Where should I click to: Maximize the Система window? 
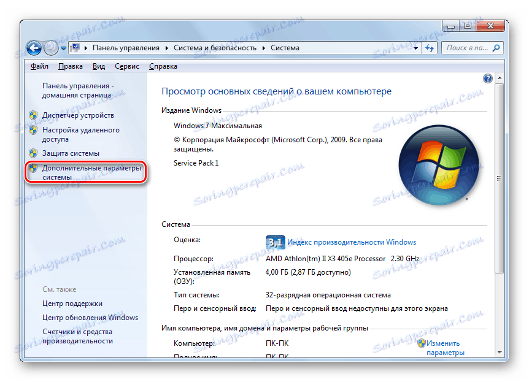coord(468,26)
